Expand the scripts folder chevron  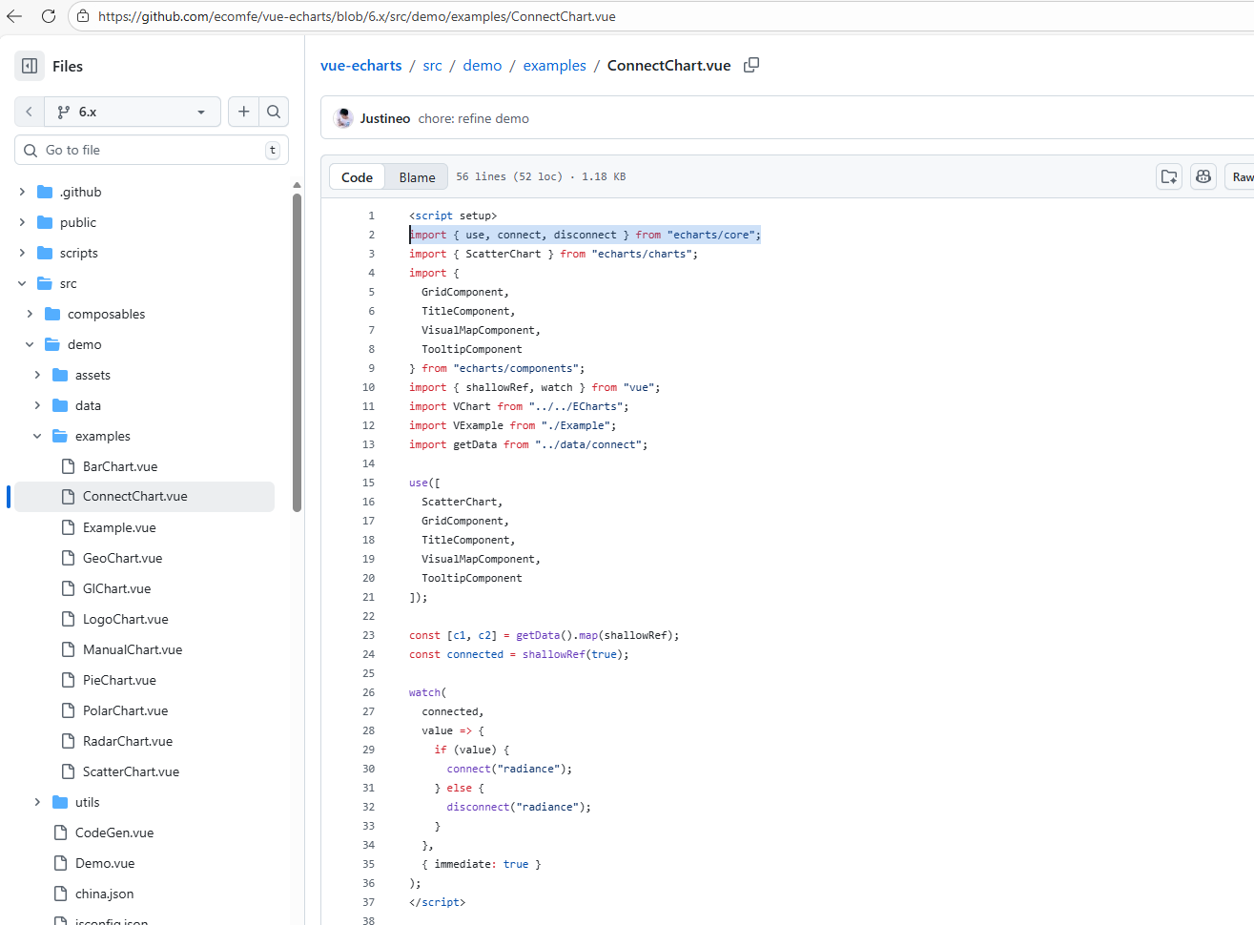coord(22,253)
